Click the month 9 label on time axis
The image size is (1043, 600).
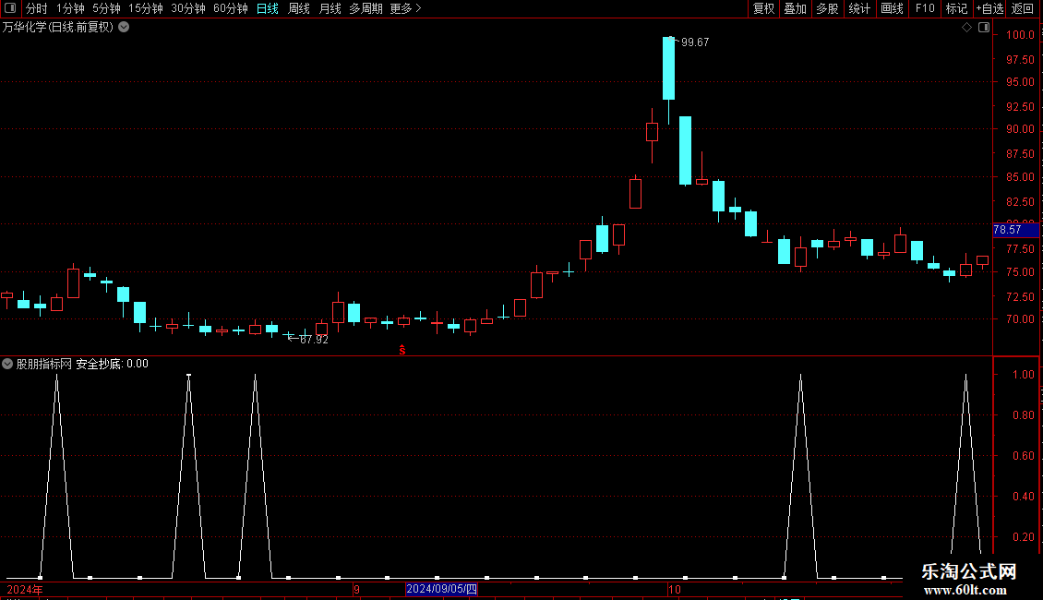[x=356, y=590]
